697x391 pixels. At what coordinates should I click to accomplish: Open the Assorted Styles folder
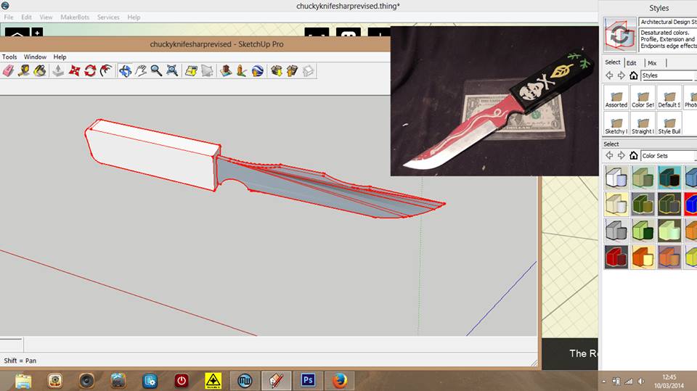point(616,97)
